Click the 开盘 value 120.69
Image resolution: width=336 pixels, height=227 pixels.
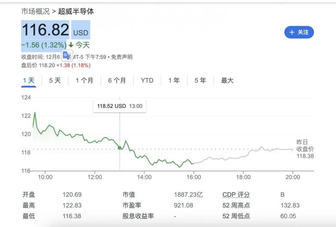(72, 195)
